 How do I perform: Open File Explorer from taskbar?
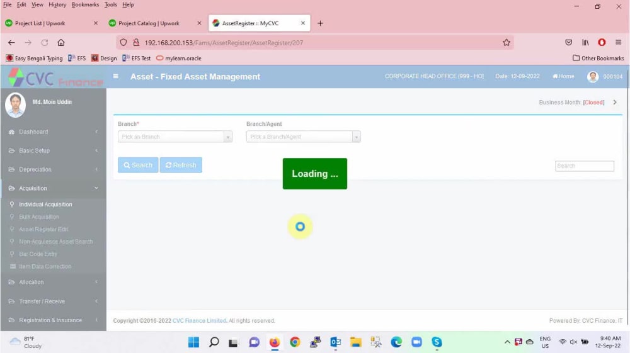tap(355, 342)
